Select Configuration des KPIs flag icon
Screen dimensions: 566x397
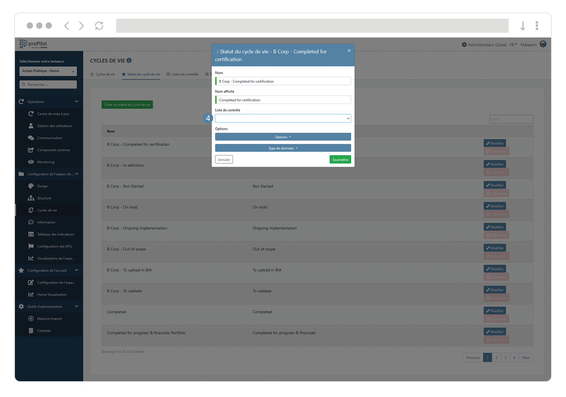[31, 246]
